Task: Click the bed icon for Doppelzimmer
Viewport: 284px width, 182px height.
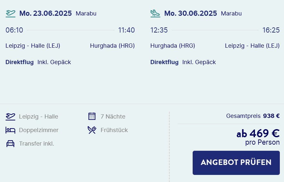Action: pos(10,130)
